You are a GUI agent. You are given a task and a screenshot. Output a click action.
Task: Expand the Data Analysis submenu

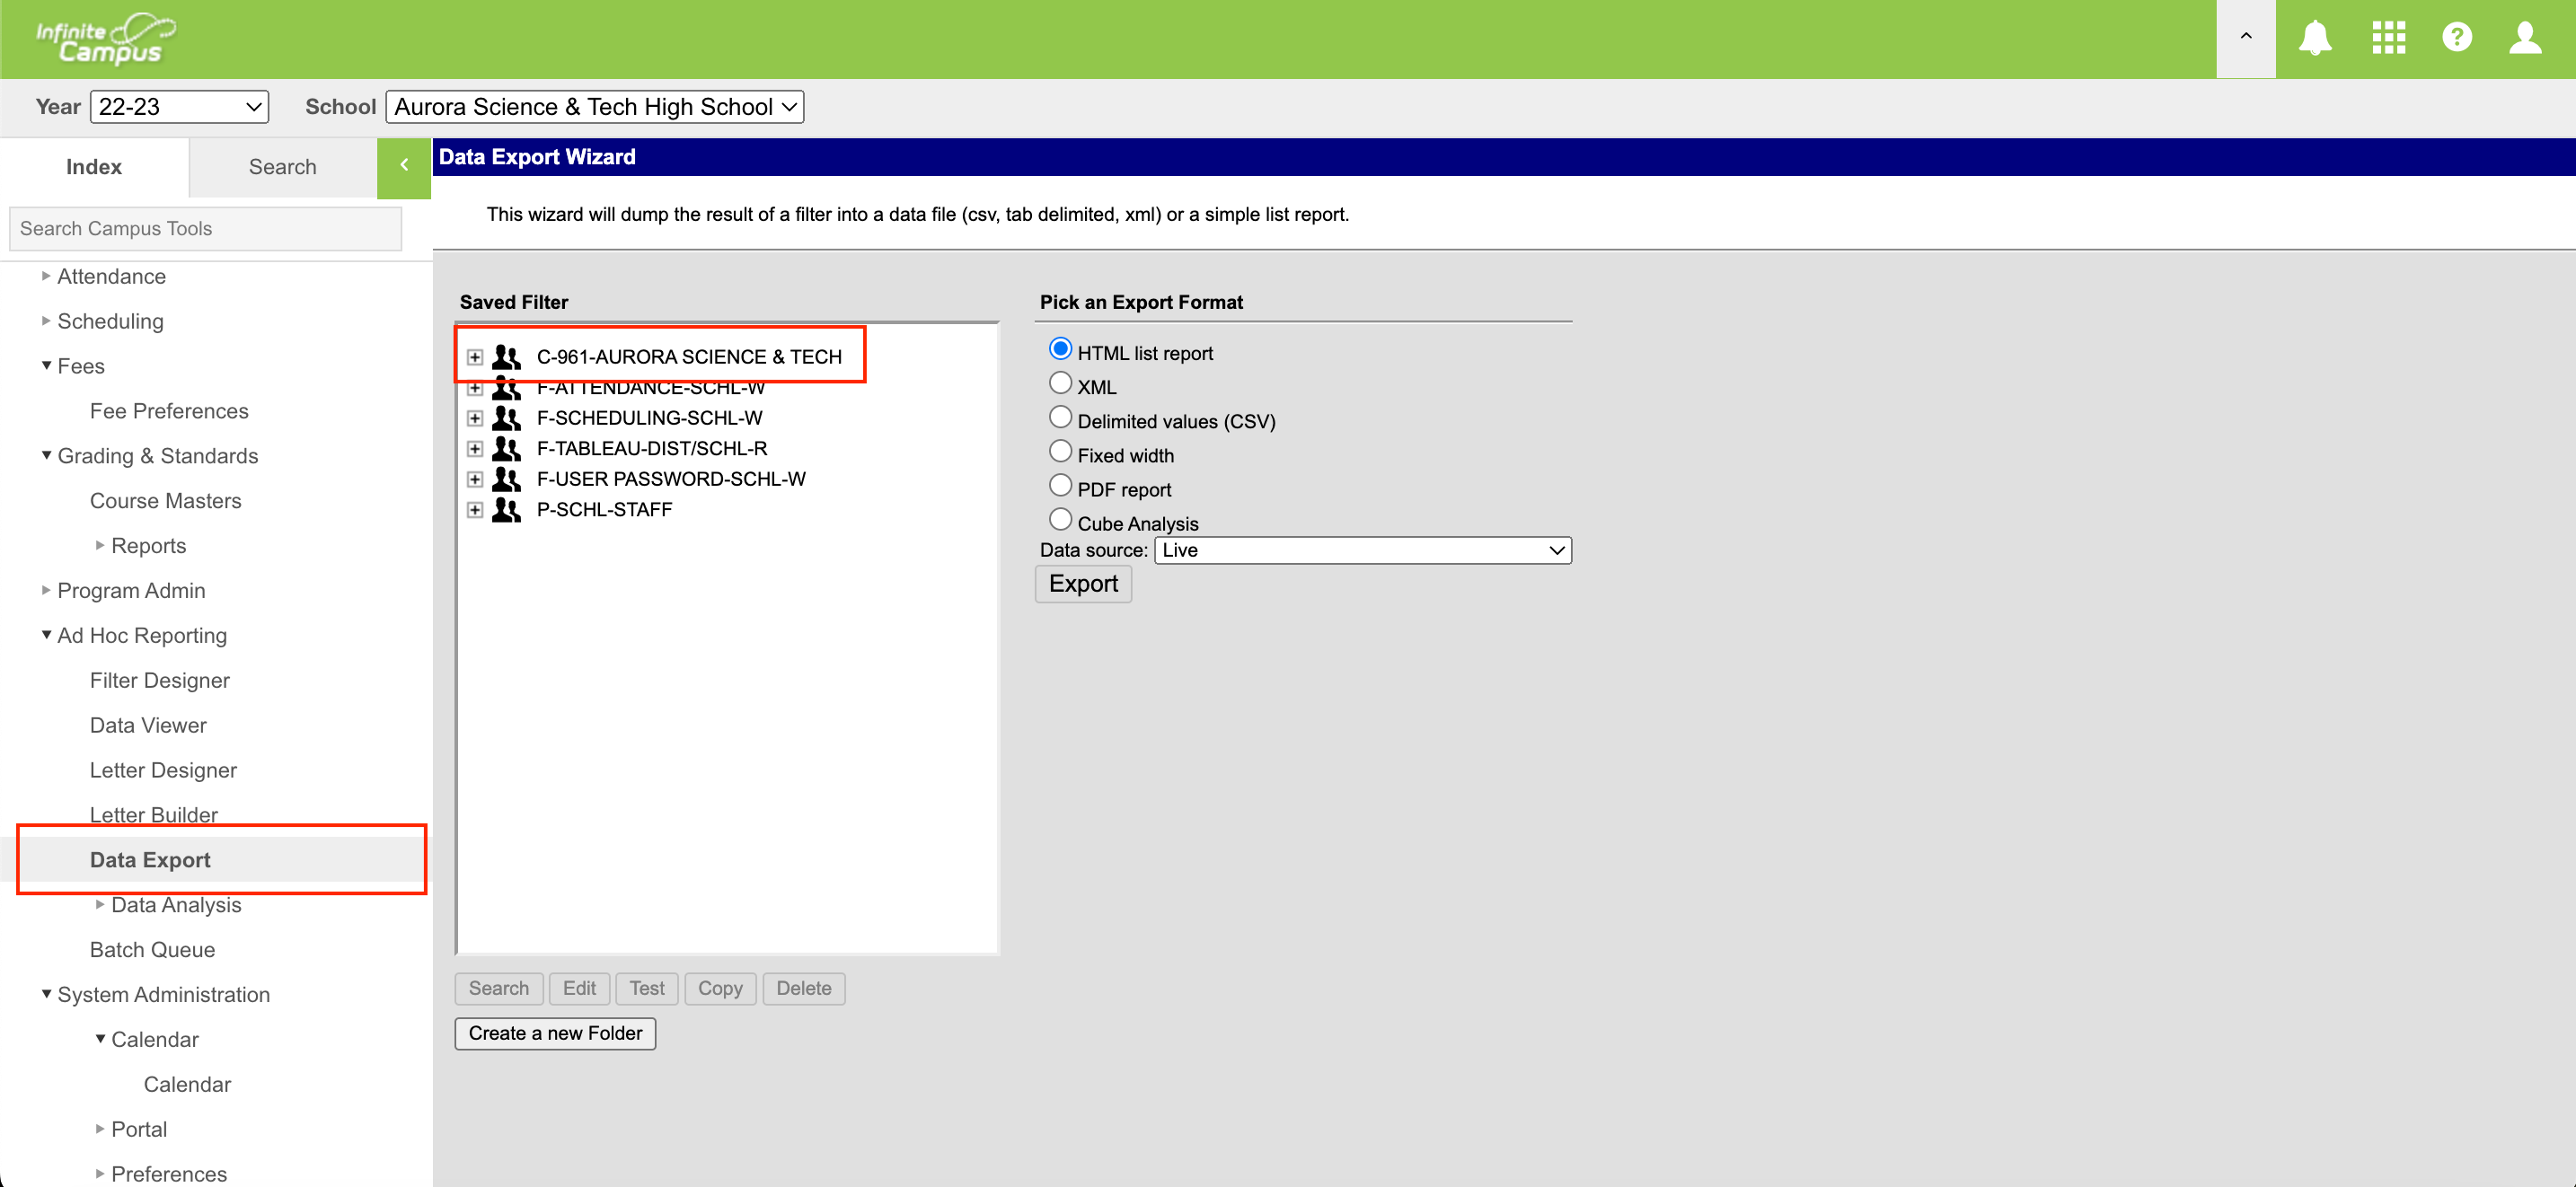(100, 904)
